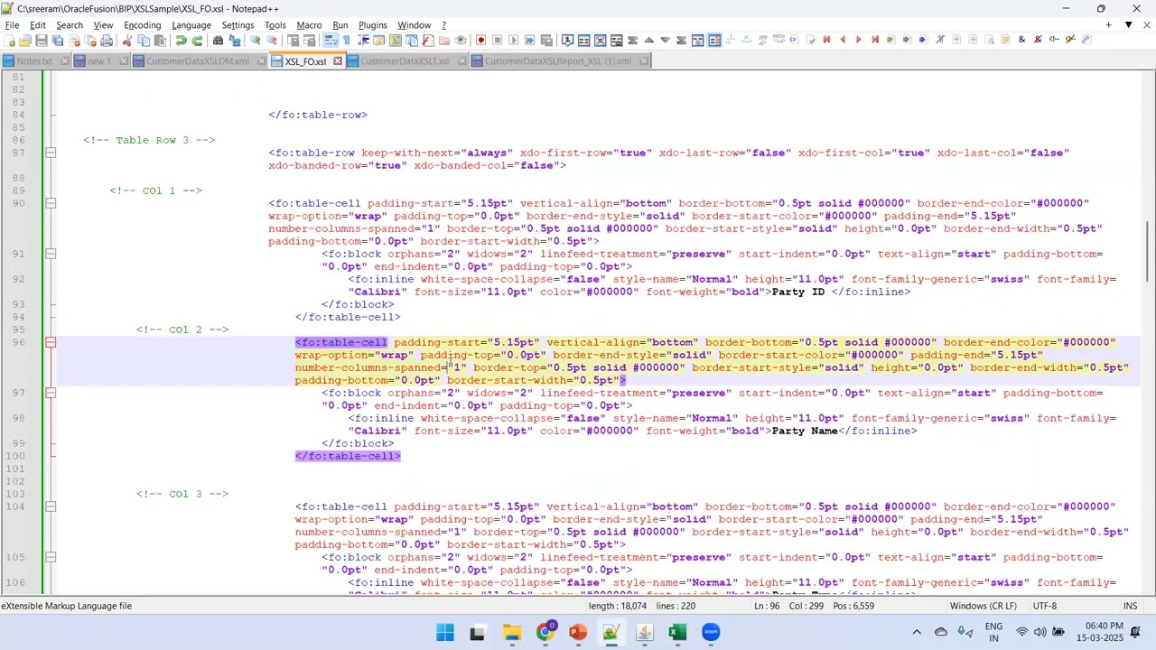Screen dimensions: 1156x650
Task: Close the XSL_FO.xsl tab
Action: tap(338, 61)
